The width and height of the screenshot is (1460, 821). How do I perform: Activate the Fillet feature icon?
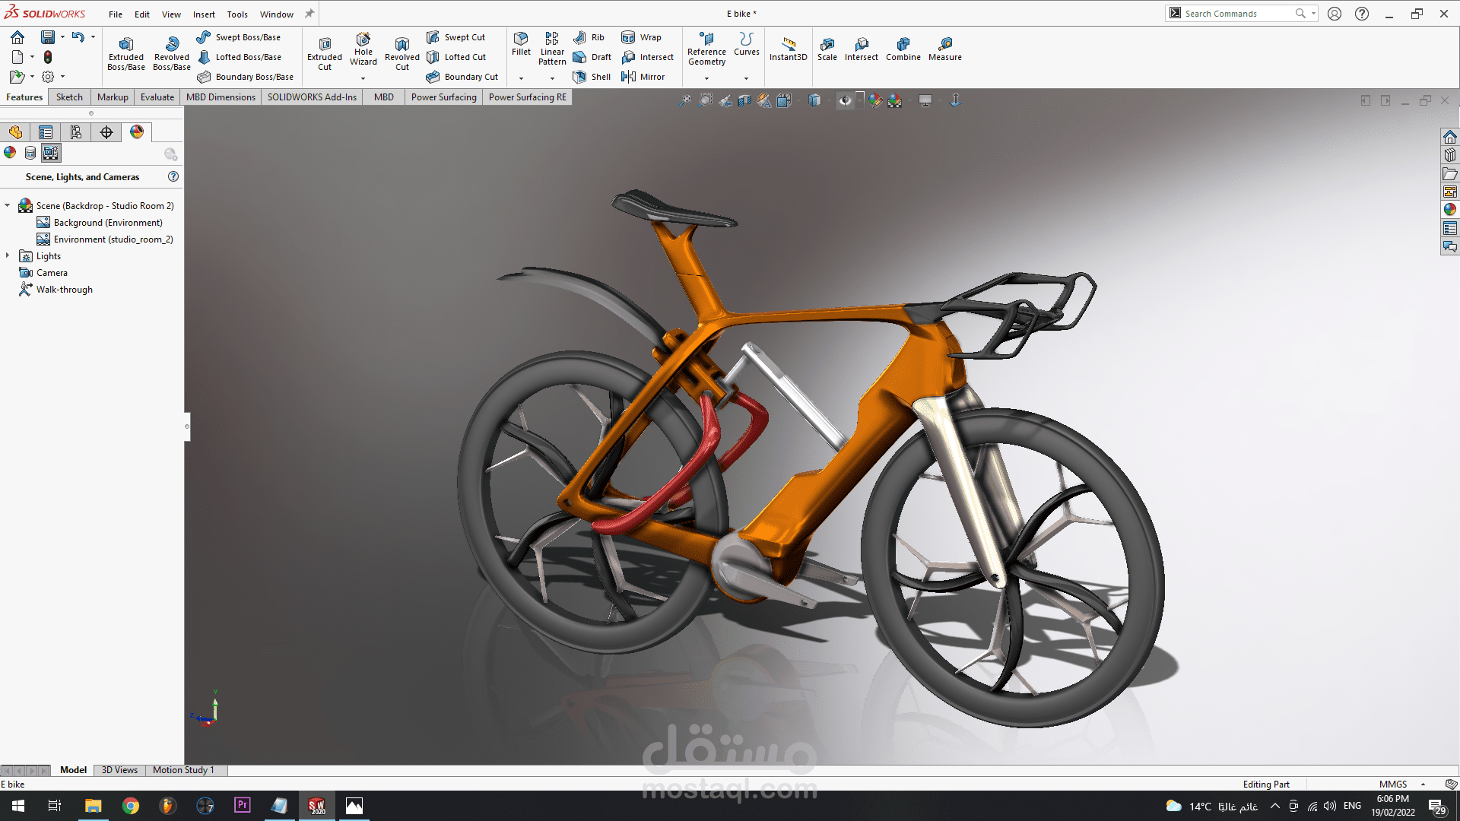pyautogui.click(x=521, y=43)
